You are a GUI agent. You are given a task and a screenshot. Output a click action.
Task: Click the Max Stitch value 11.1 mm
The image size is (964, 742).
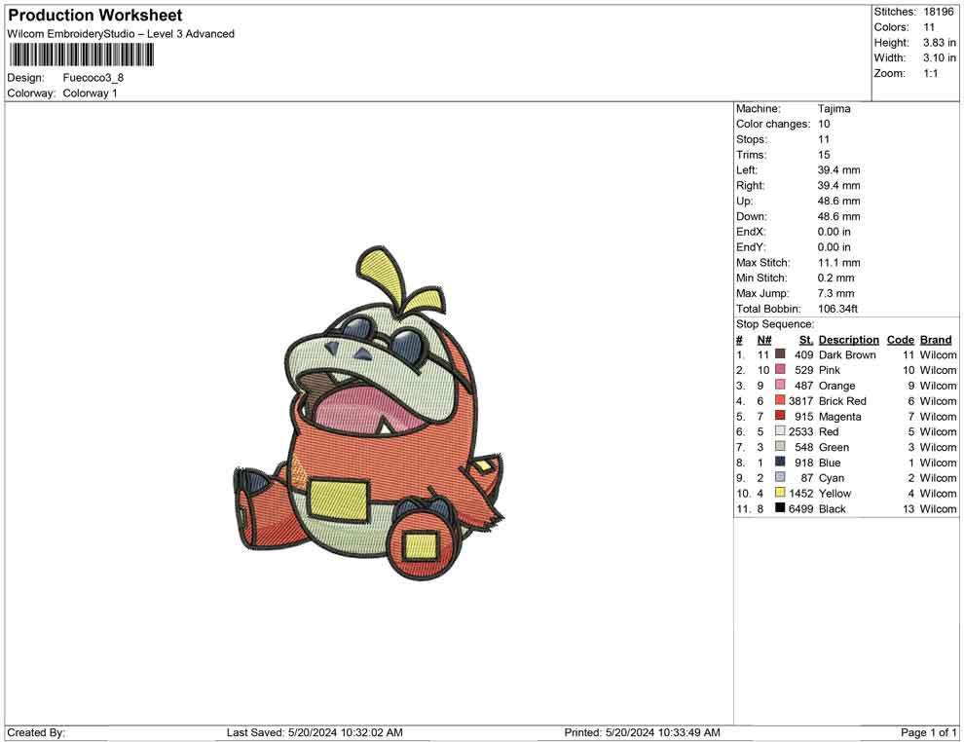839,263
